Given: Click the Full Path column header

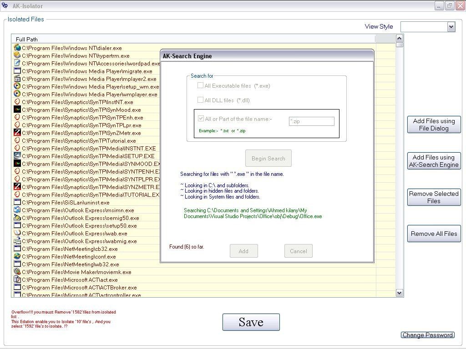Looking at the screenshot, I should click(193, 39).
